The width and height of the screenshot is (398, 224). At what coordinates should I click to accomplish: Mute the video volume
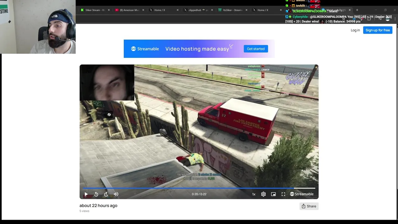(116, 194)
